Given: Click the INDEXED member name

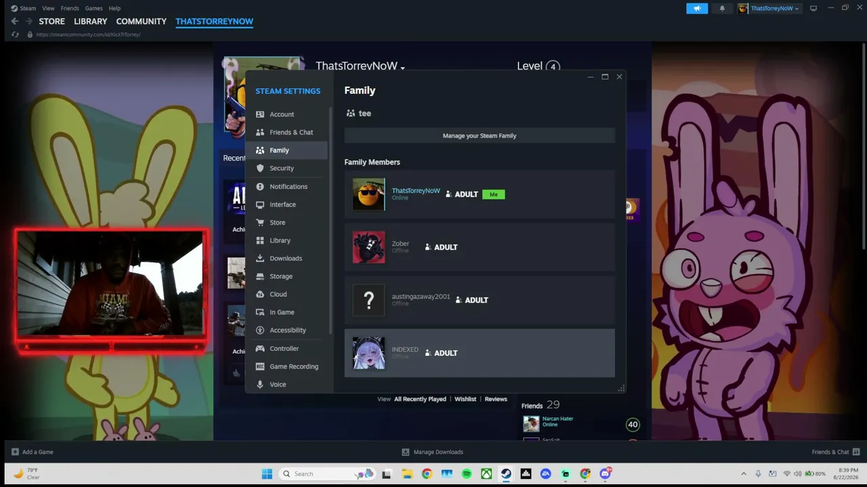Looking at the screenshot, I should [405, 350].
